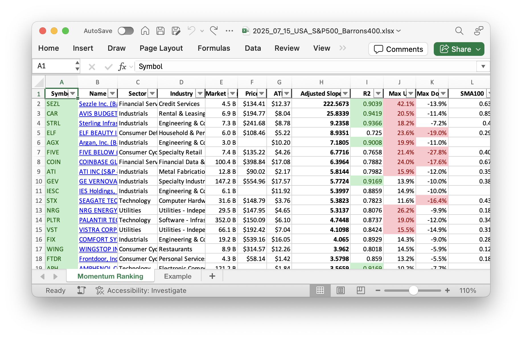Click the Redo arrow icon
This screenshot has height=339, width=522.
(214, 31)
